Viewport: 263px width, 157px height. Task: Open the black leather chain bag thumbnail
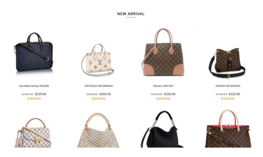click(162, 129)
